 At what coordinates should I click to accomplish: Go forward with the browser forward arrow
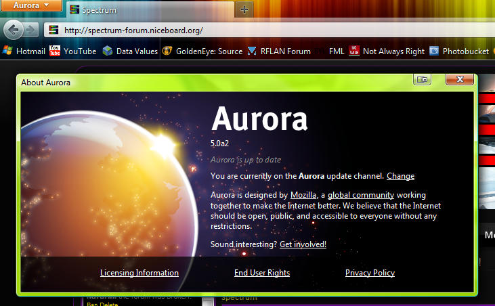(31, 30)
